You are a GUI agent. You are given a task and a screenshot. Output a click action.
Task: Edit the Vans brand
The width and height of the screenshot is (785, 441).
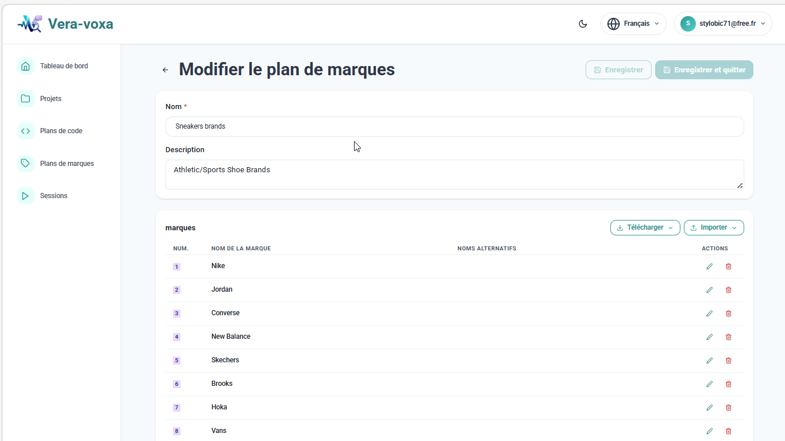(710, 431)
